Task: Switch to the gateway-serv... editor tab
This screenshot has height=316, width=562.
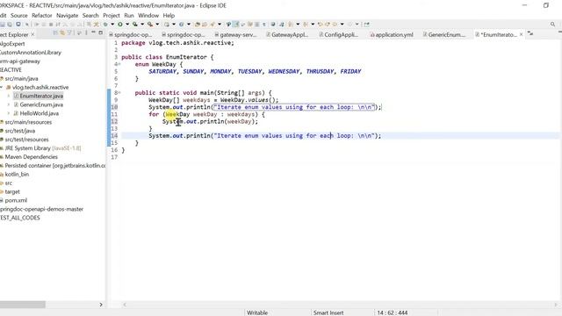Action: 235,35
